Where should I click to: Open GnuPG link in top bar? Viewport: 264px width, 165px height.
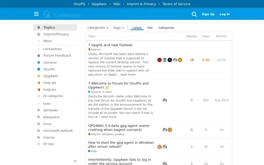[79, 4]
